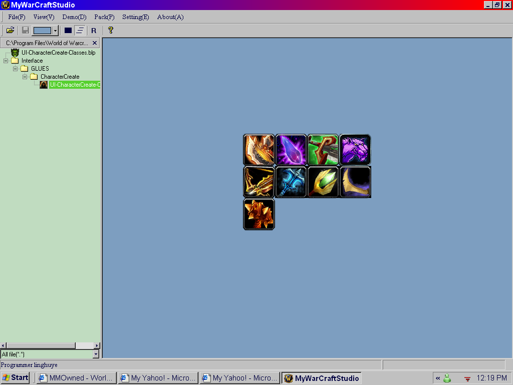Open the About(A) menu

pos(170,17)
